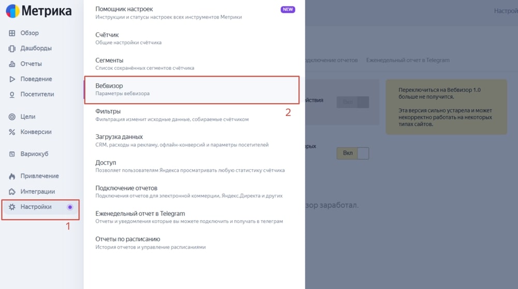This screenshot has height=289, width=518.
Task: Select Доступ settings entry
Action: (194, 166)
